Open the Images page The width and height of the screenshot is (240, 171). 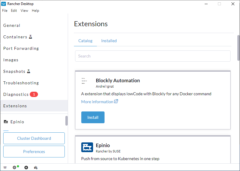tap(34, 60)
